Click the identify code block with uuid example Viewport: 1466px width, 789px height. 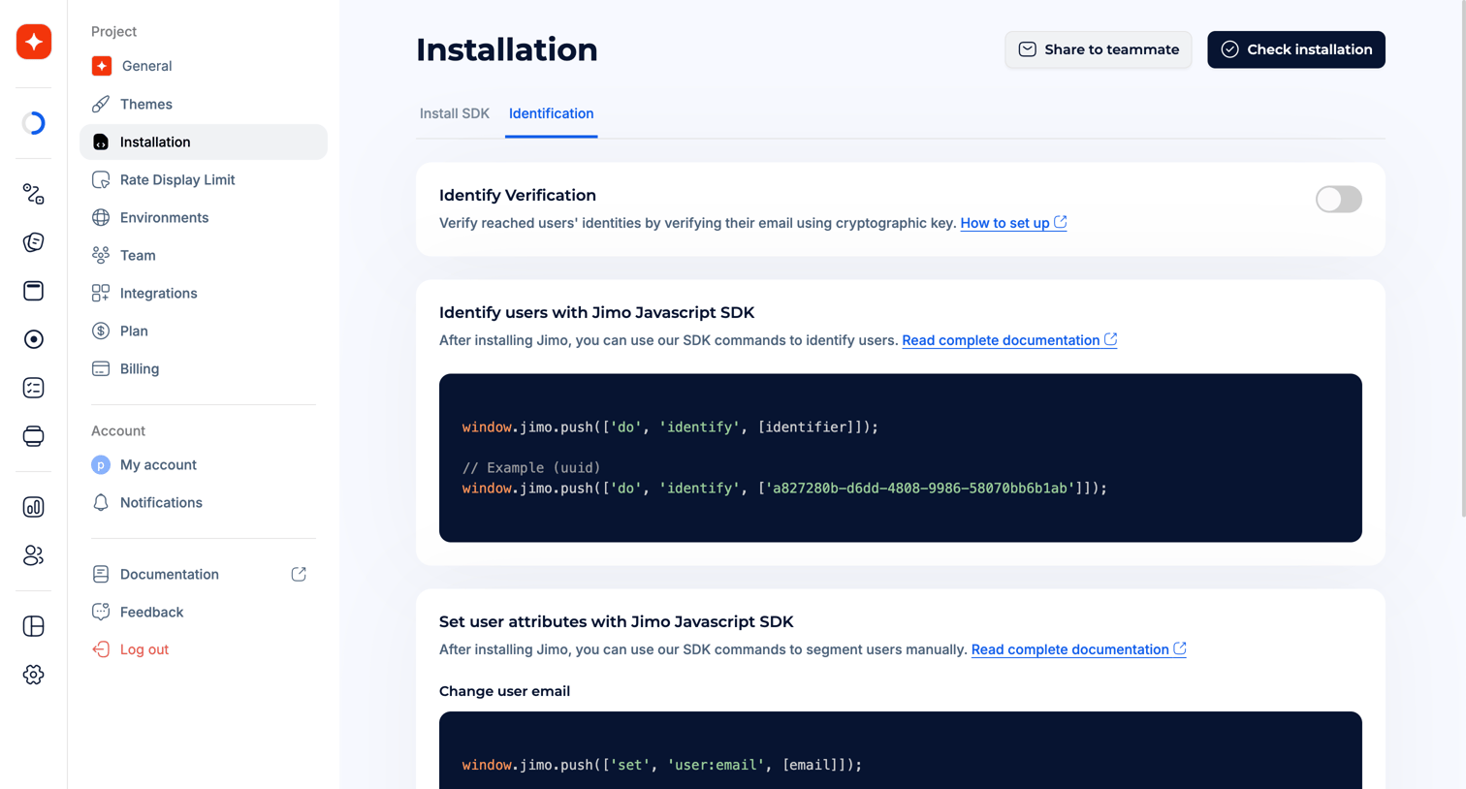pos(901,458)
